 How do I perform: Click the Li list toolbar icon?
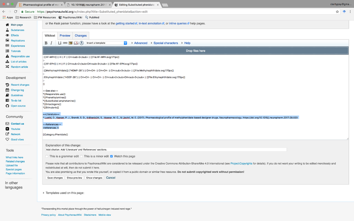pyautogui.click(x=60, y=43)
